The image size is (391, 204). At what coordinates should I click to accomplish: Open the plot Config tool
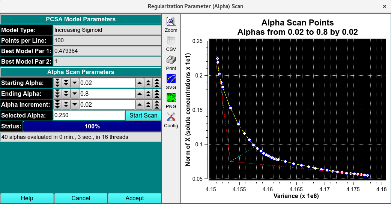(x=171, y=117)
